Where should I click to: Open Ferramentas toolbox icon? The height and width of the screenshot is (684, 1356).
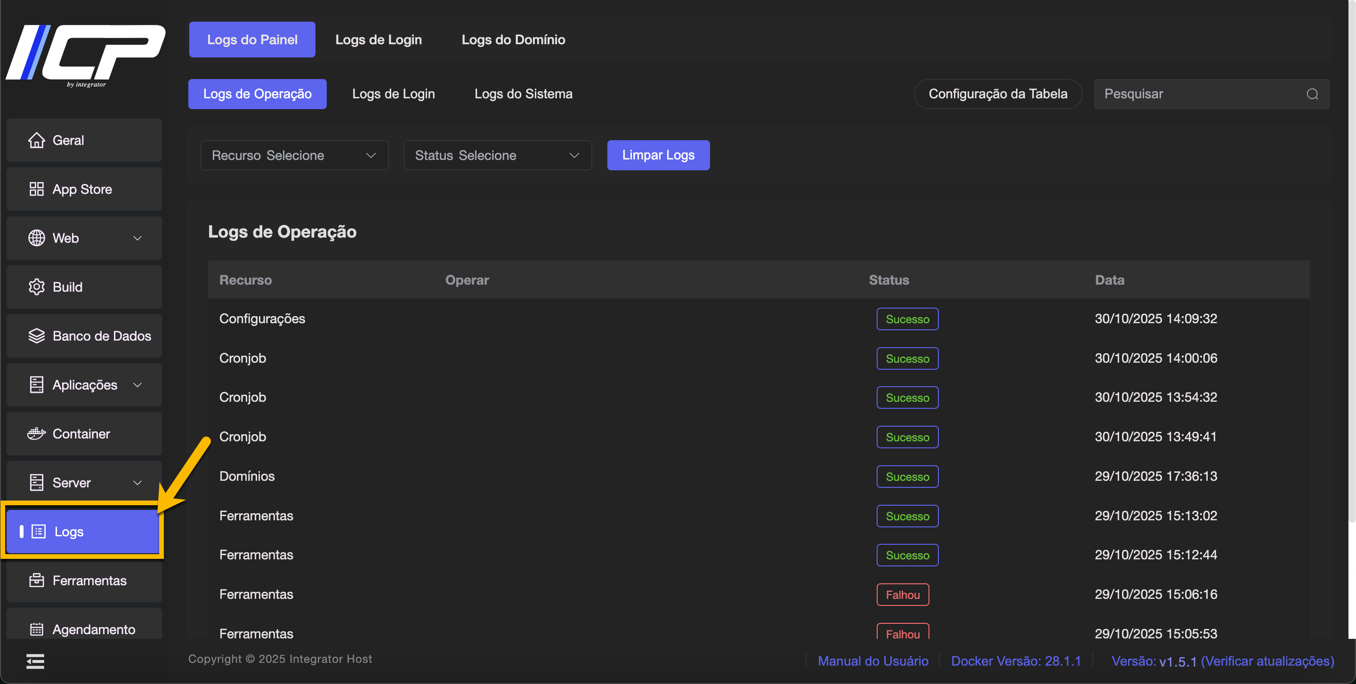[x=36, y=581]
